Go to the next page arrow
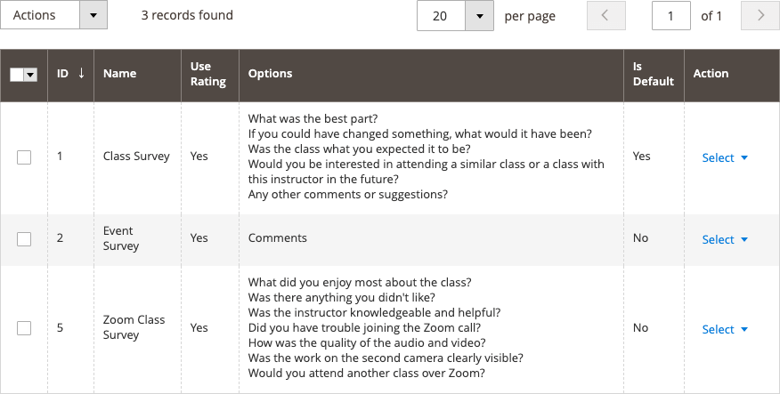780x394 pixels. [760, 16]
